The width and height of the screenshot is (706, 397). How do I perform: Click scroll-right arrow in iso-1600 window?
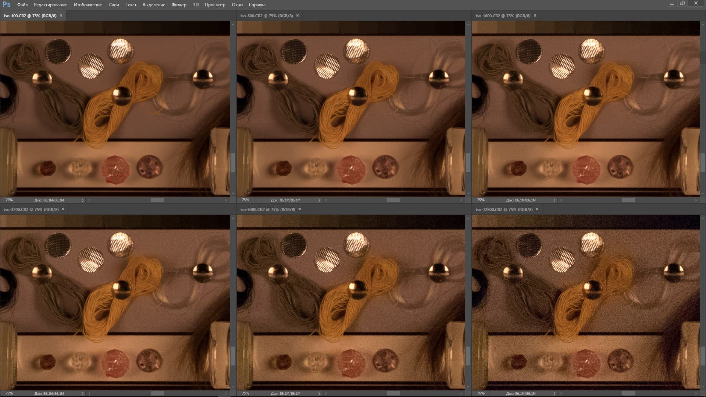pos(696,200)
